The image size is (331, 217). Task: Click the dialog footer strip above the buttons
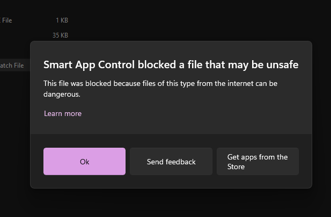[171, 140]
